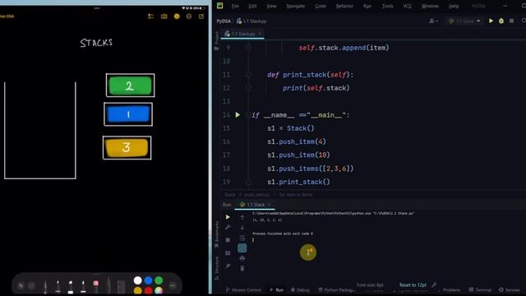Pick the white color swatch

[137, 280]
